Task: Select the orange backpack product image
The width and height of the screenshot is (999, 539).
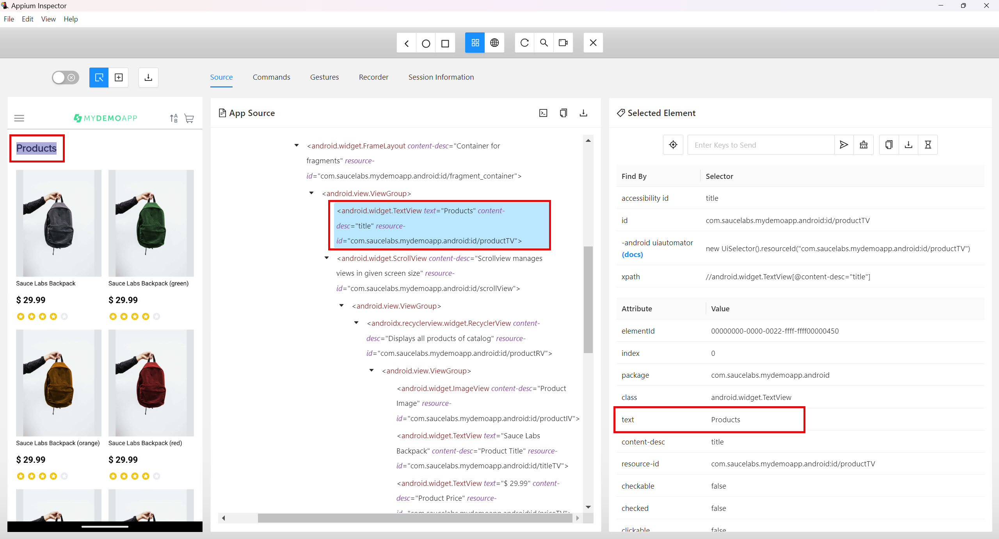Action: click(x=59, y=383)
